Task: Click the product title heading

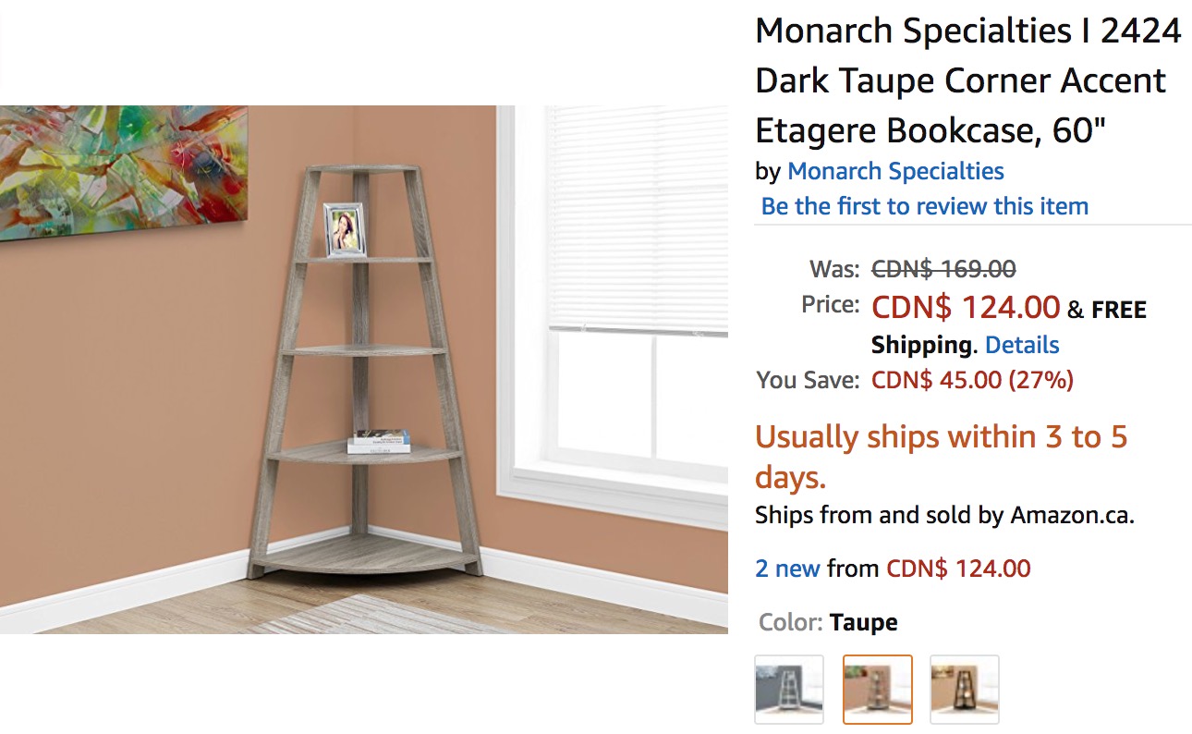Action: tap(967, 81)
